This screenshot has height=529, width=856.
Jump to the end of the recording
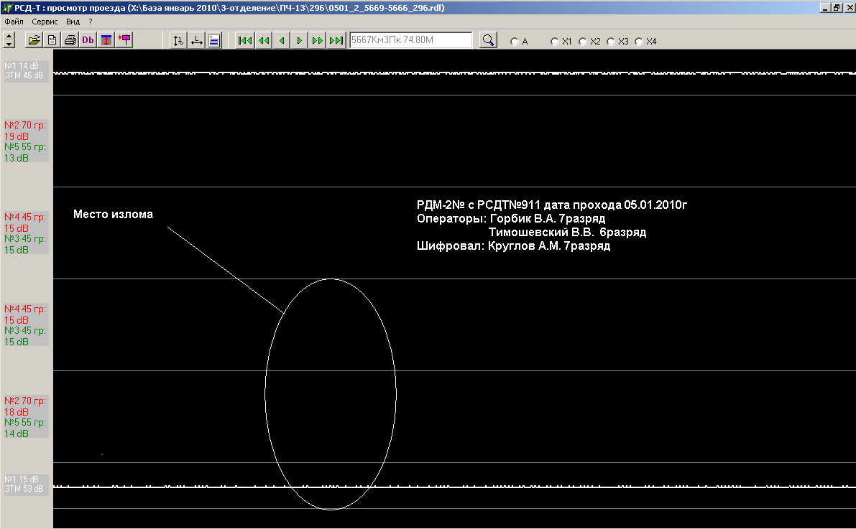click(336, 40)
